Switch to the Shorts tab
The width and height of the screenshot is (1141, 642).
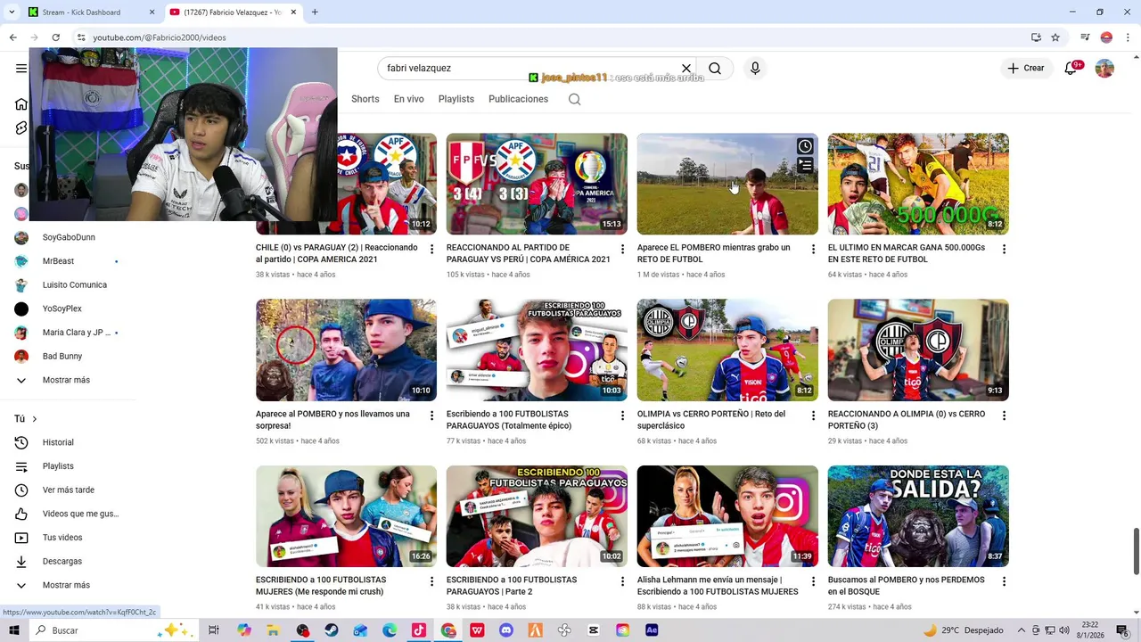pos(365,99)
